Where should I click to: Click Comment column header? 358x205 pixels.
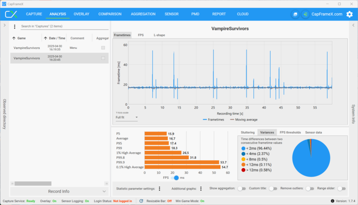[77, 38]
